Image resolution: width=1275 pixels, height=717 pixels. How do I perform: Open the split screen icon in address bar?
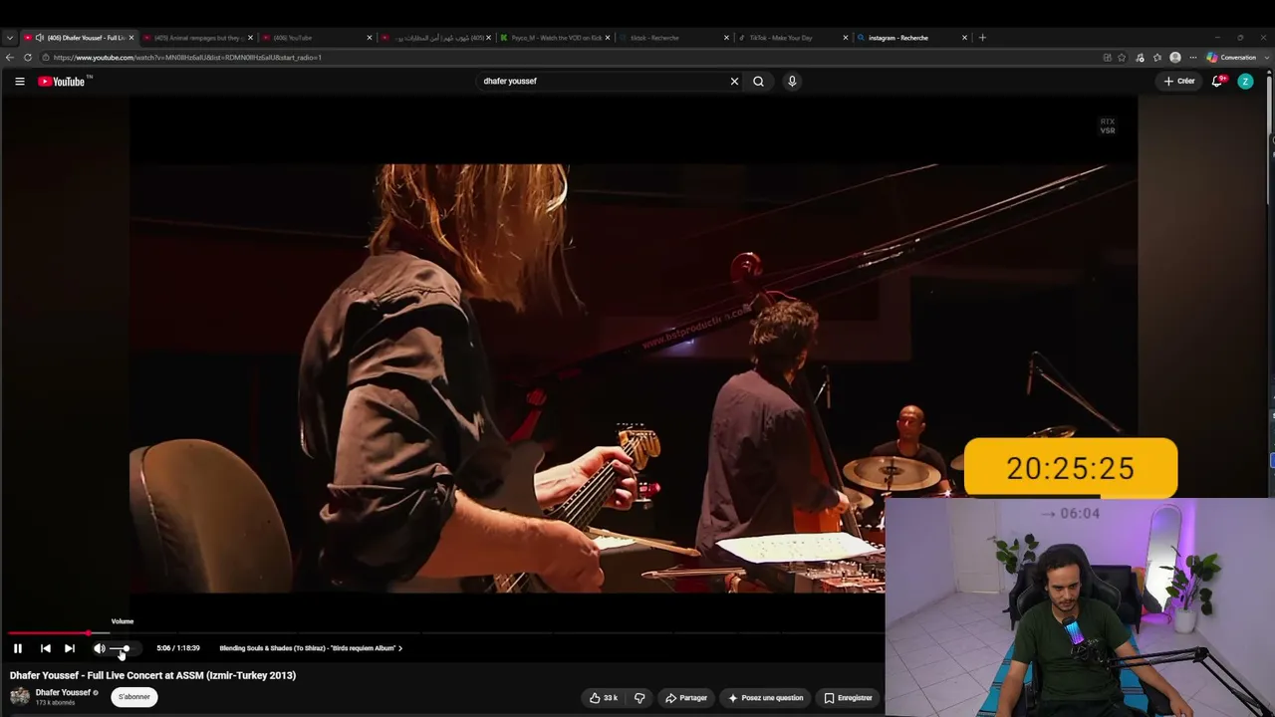pos(1107,58)
